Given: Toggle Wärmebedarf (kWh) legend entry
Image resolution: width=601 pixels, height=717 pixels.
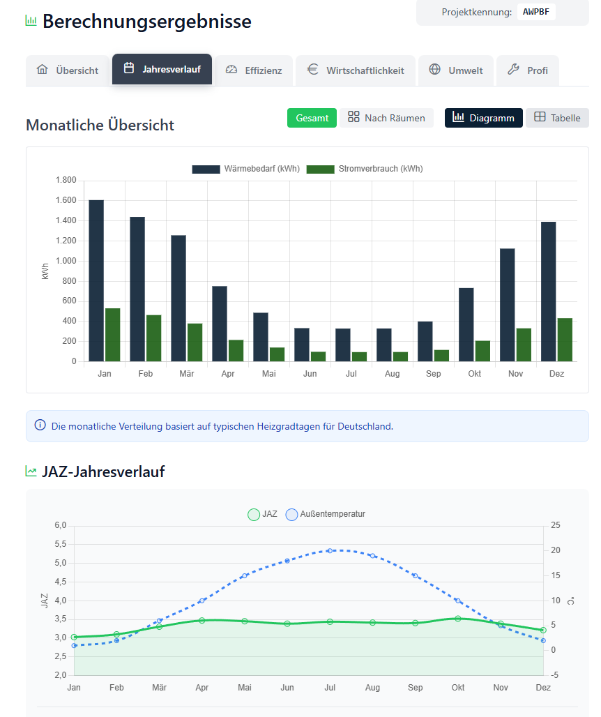Looking at the screenshot, I should pyautogui.click(x=245, y=169).
